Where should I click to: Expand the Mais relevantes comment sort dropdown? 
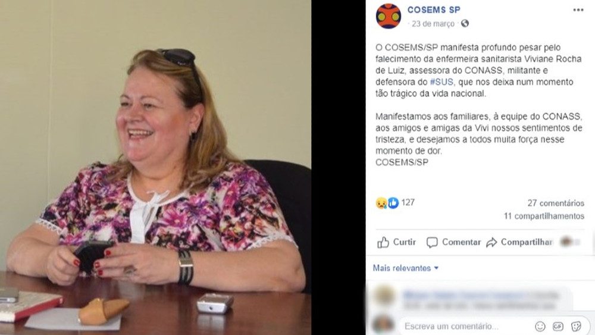click(406, 268)
